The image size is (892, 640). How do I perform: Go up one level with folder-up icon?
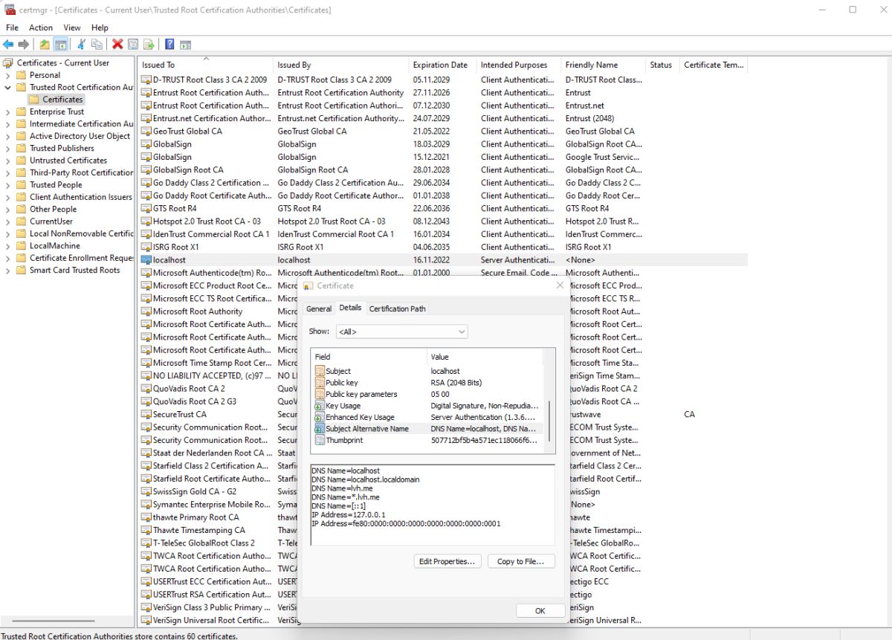(x=45, y=45)
